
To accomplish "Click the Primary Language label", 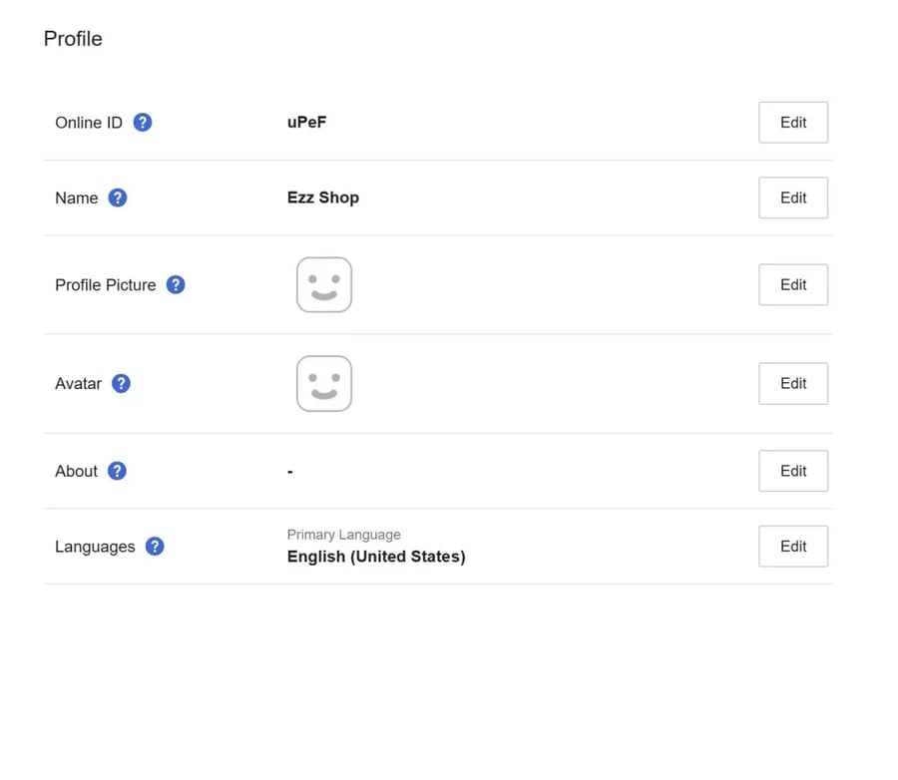I will click(343, 535).
